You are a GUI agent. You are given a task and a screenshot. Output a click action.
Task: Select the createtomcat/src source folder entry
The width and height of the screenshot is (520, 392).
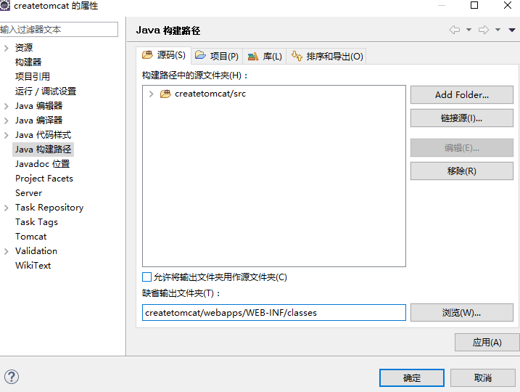click(x=210, y=94)
